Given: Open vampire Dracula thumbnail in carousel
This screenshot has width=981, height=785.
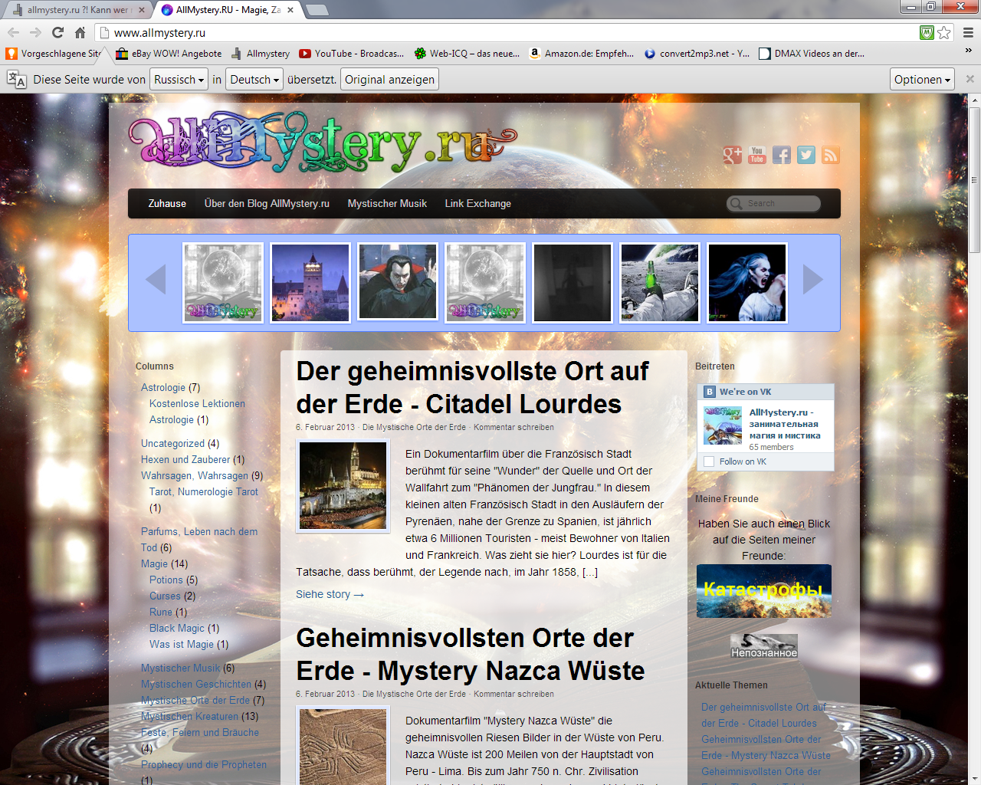Looking at the screenshot, I should point(398,283).
